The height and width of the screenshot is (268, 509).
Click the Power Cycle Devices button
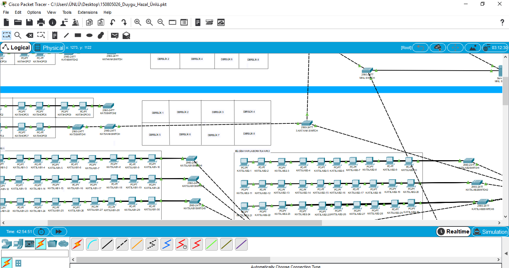tap(41, 232)
